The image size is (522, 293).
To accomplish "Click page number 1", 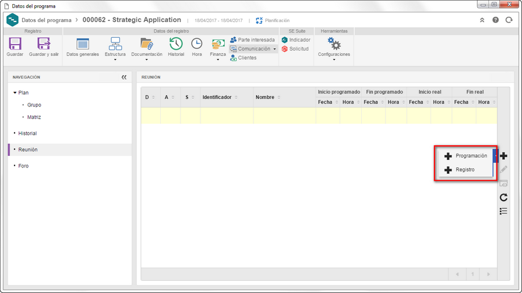I will [472, 274].
